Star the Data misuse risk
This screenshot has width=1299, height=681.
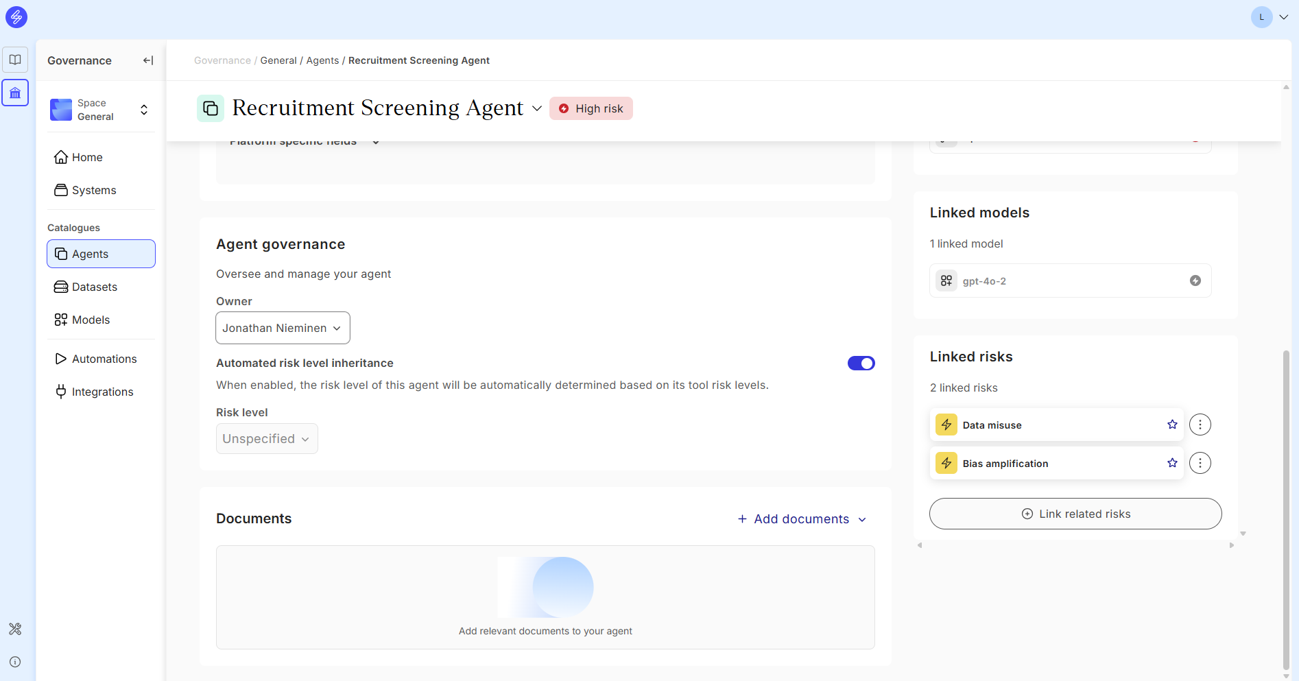1172,425
